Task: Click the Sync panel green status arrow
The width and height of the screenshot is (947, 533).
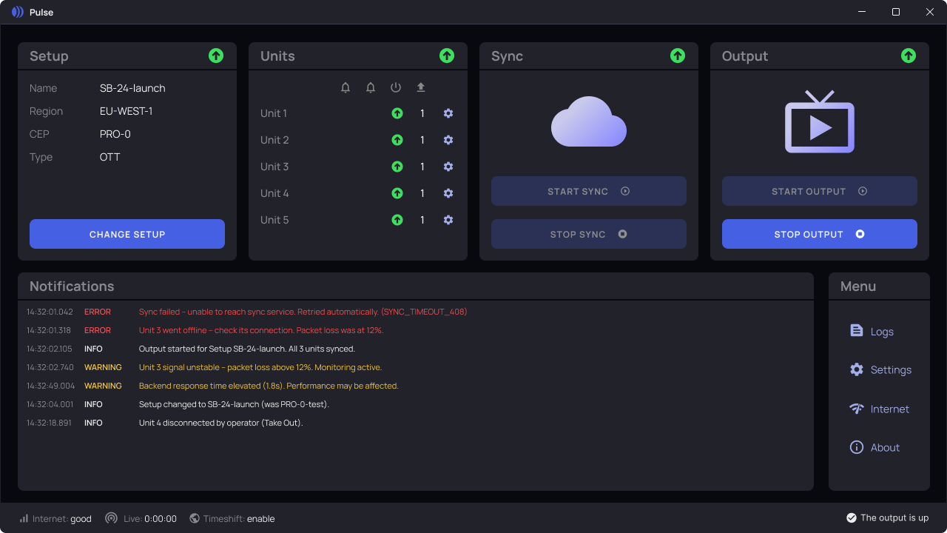Action: 678,56
